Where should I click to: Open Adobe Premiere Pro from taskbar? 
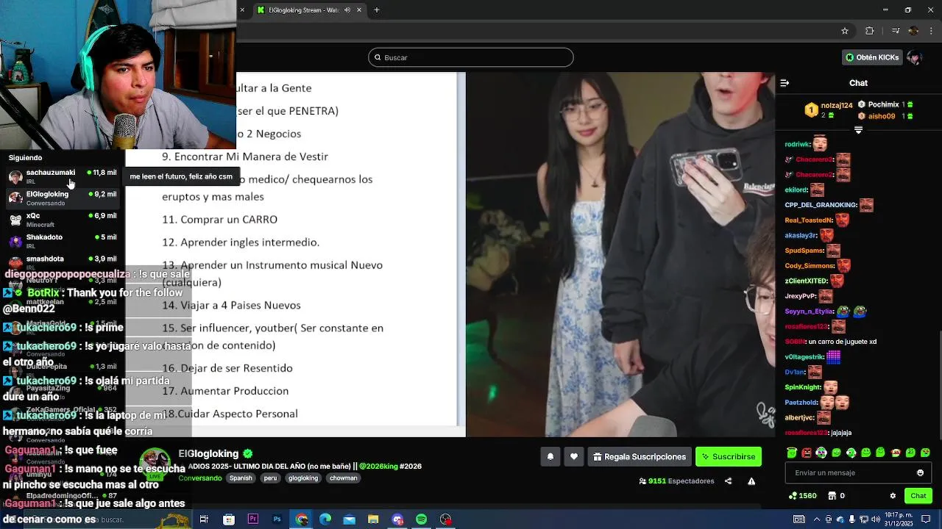coord(253,519)
